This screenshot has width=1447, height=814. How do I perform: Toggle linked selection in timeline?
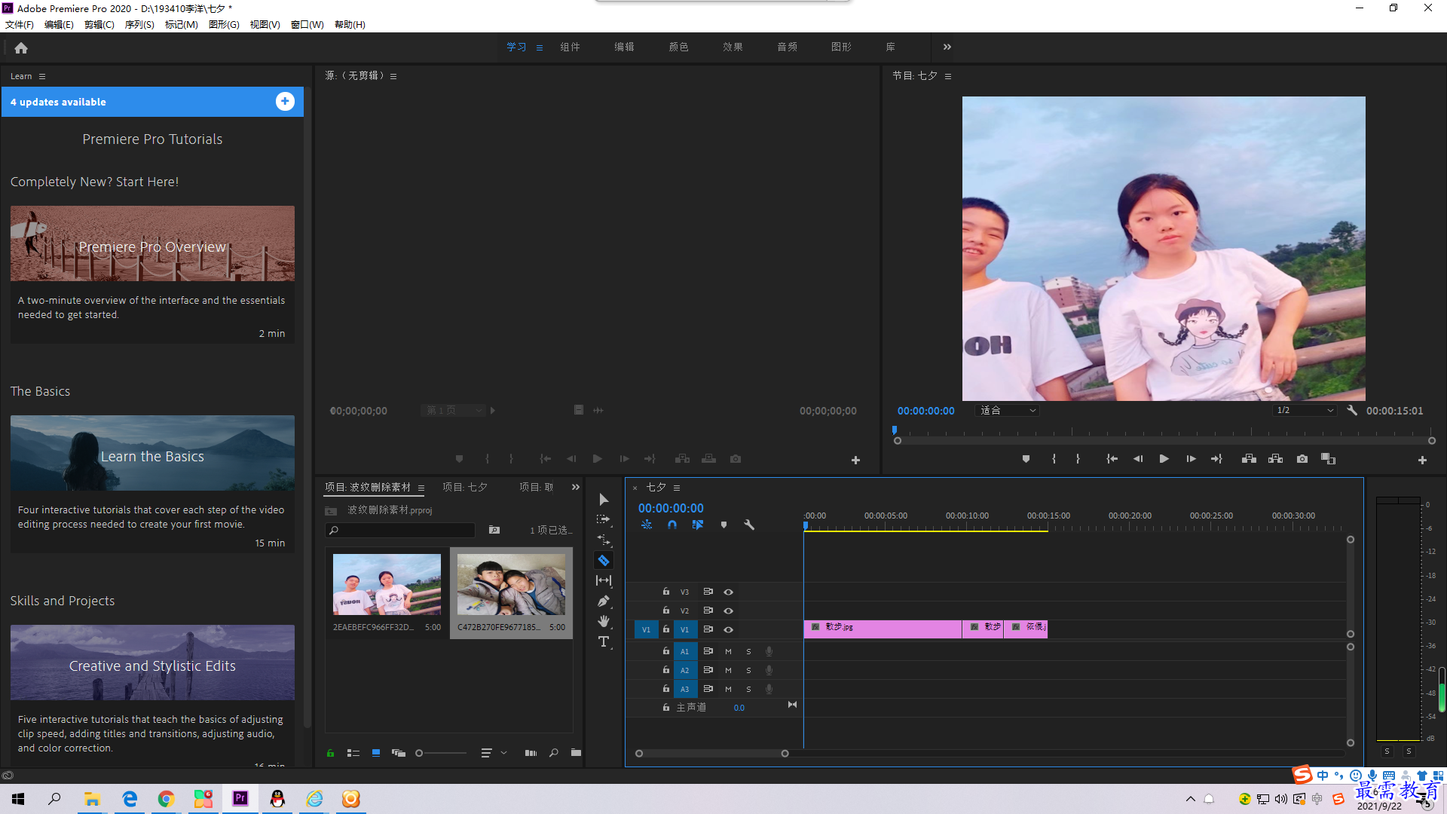click(698, 525)
